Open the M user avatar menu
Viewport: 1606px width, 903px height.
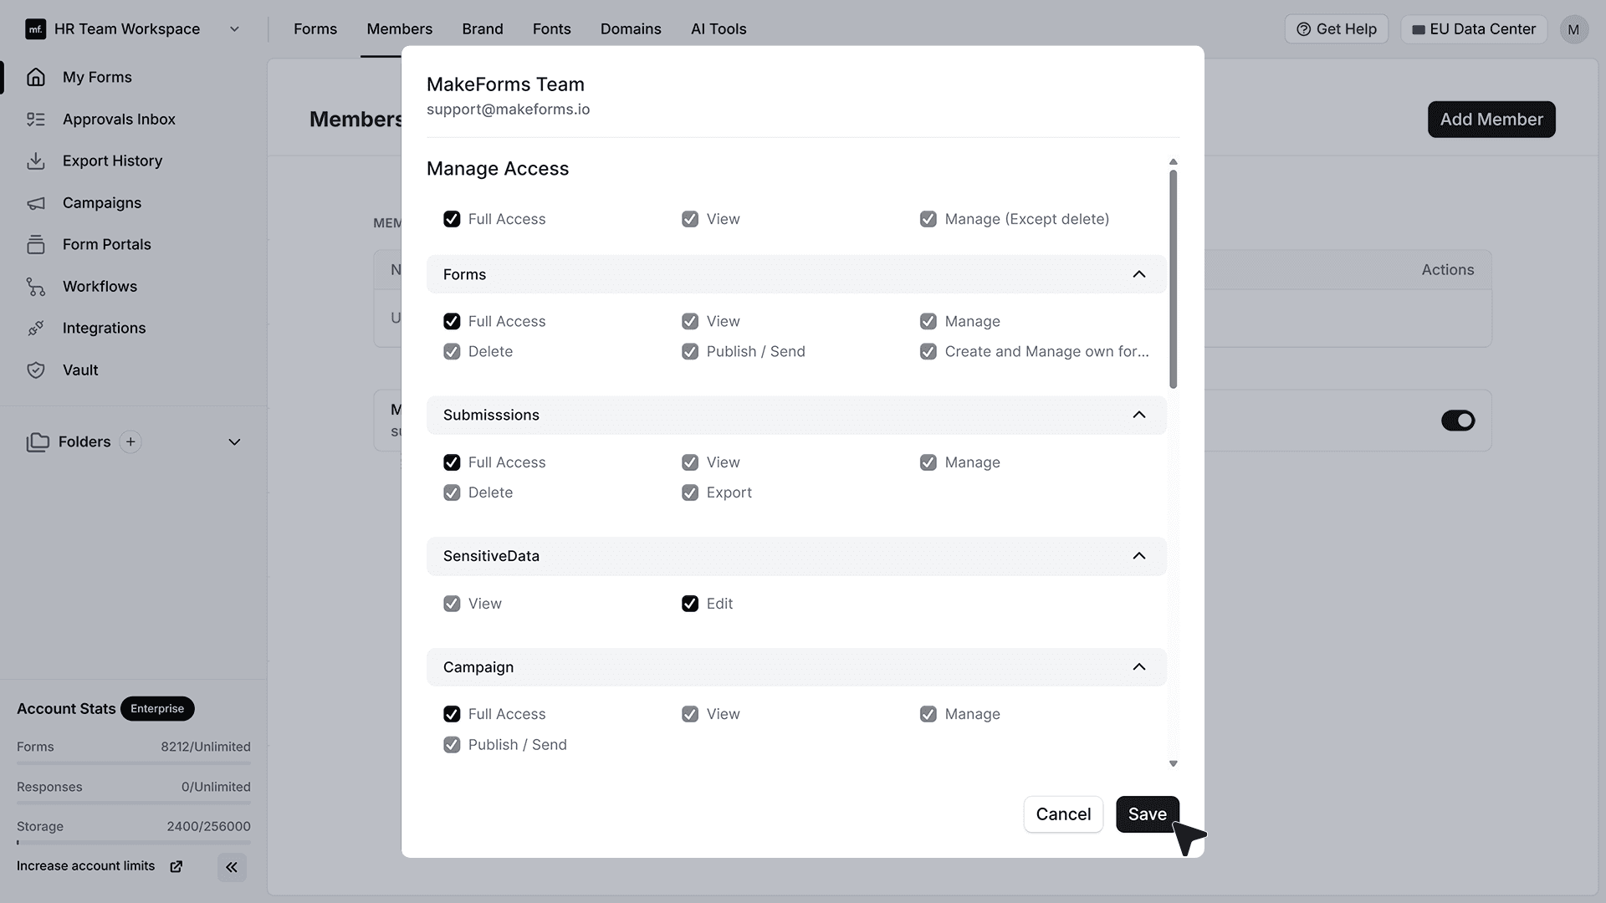tap(1573, 29)
